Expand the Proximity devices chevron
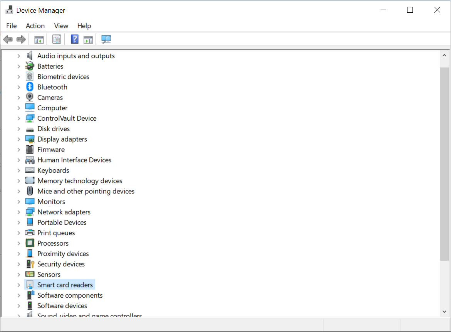Image resolution: width=451 pixels, height=332 pixels. [x=19, y=254]
